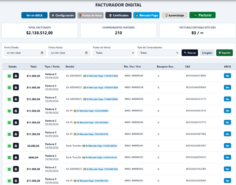Viewport: 236px width, 185px height.
Task: Click Receptor Doc. column header
Action: [x=165, y=67]
